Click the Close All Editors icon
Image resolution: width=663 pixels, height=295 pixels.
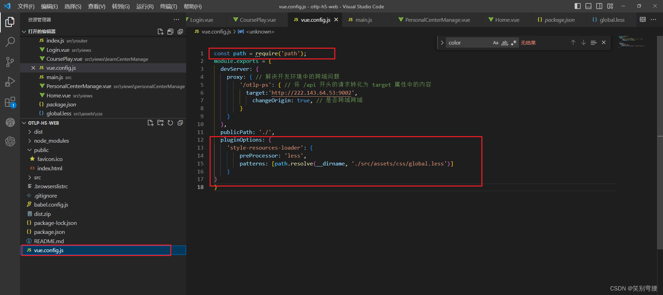coord(180,32)
